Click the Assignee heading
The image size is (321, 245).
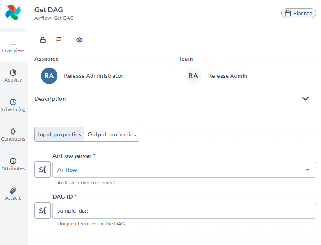(46, 59)
